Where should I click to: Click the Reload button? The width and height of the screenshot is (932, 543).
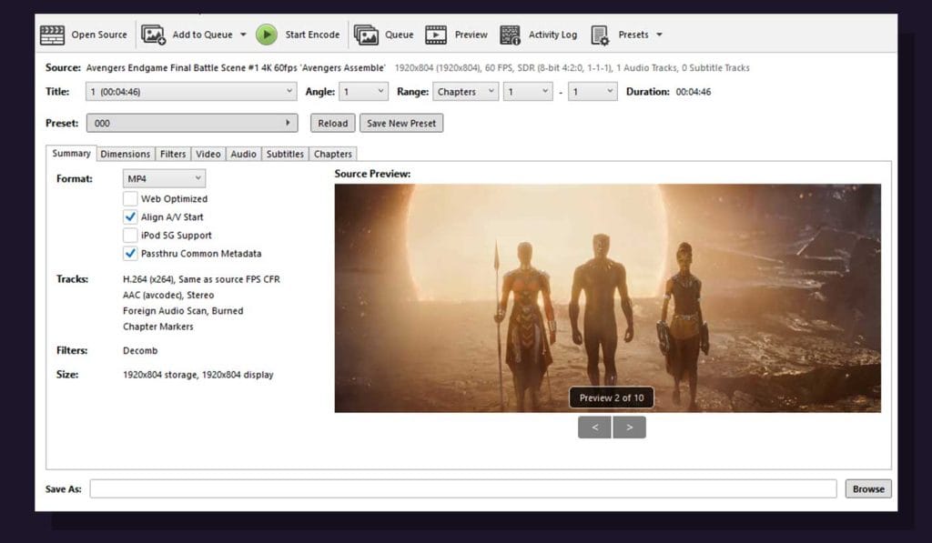tap(333, 123)
